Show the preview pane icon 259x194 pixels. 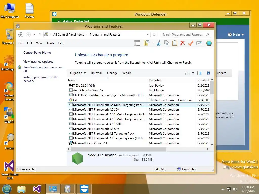pyautogui.click(x=199, y=73)
